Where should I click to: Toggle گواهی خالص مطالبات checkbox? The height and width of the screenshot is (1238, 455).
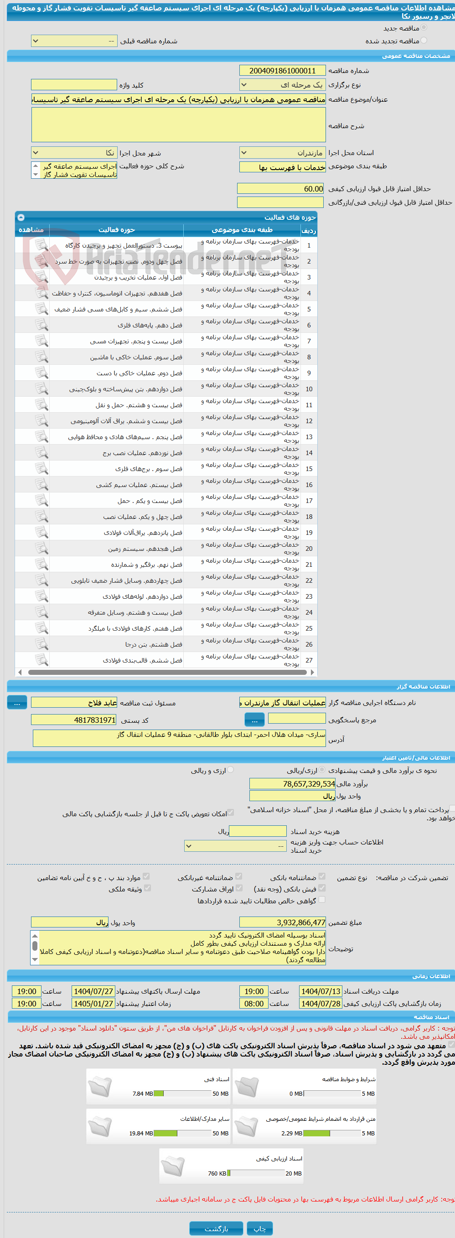click(322, 899)
